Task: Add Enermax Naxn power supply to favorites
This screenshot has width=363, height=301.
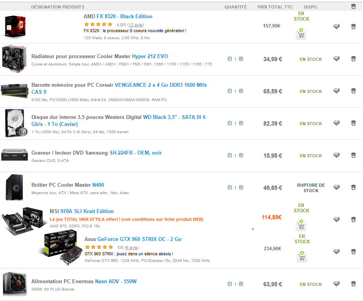Action: 336,284
